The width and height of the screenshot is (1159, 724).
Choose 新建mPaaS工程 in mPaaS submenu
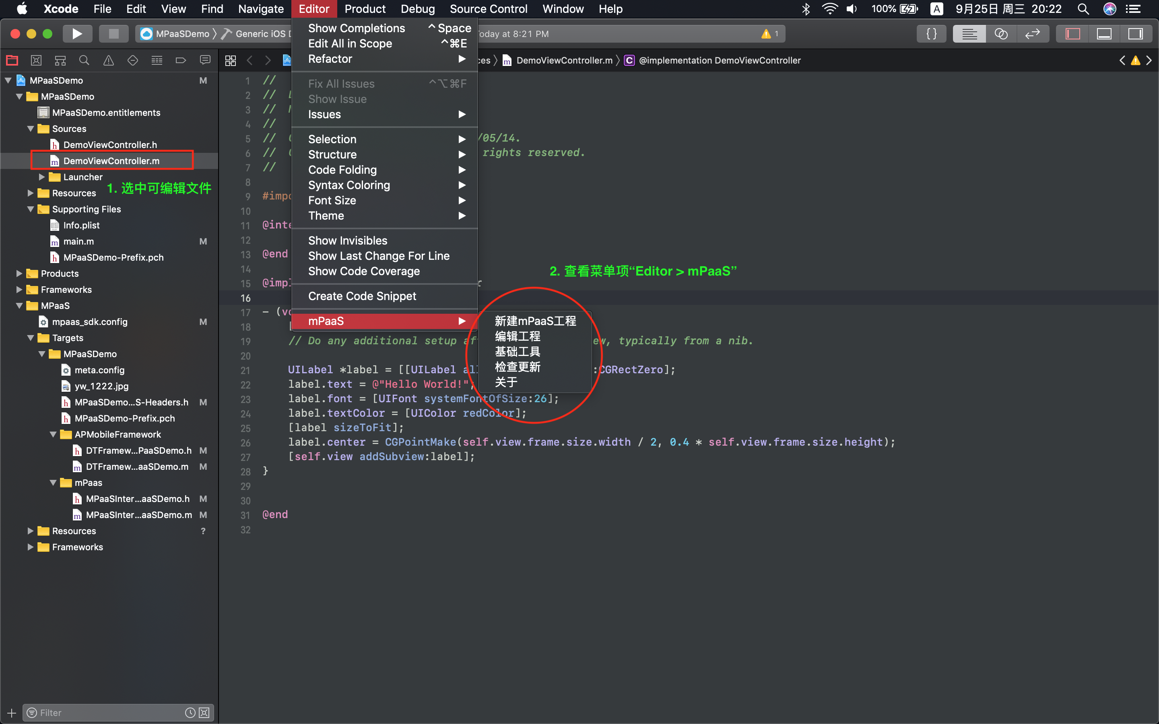(536, 321)
